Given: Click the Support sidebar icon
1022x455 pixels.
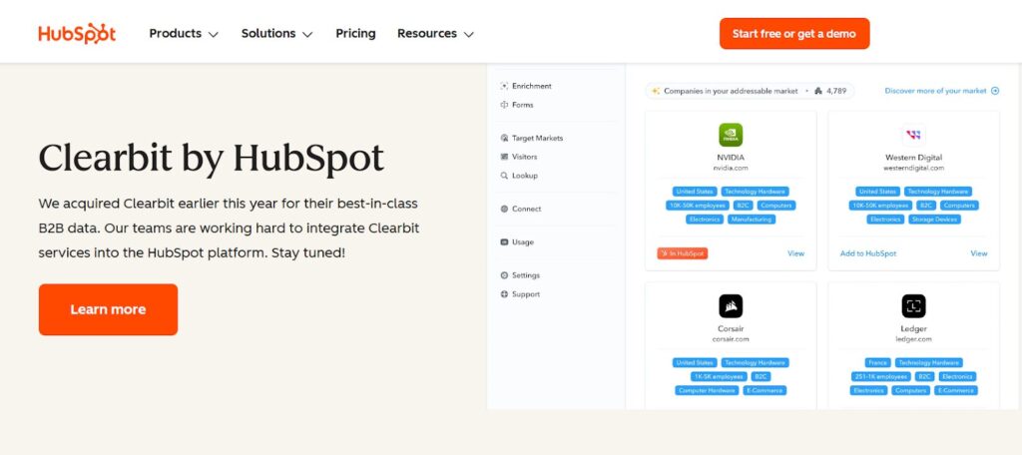Looking at the screenshot, I should pyautogui.click(x=504, y=294).
